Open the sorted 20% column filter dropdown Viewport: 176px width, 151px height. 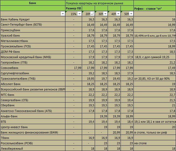[93, 14]
